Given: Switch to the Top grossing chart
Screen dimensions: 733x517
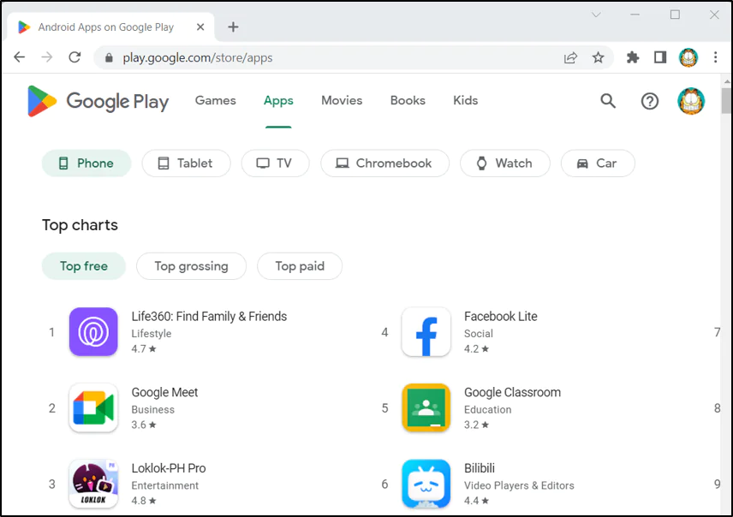Looking at the screenshot, I should tap(191, 266).
